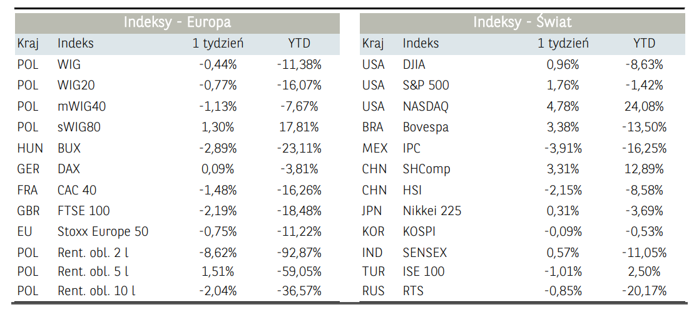Click the 'YTD' column header in Świat table
The width and height of the screenshot is (694, 312).
pyautogui.click(x=644, y=43)
